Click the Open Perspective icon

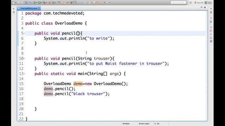[191, 3]
